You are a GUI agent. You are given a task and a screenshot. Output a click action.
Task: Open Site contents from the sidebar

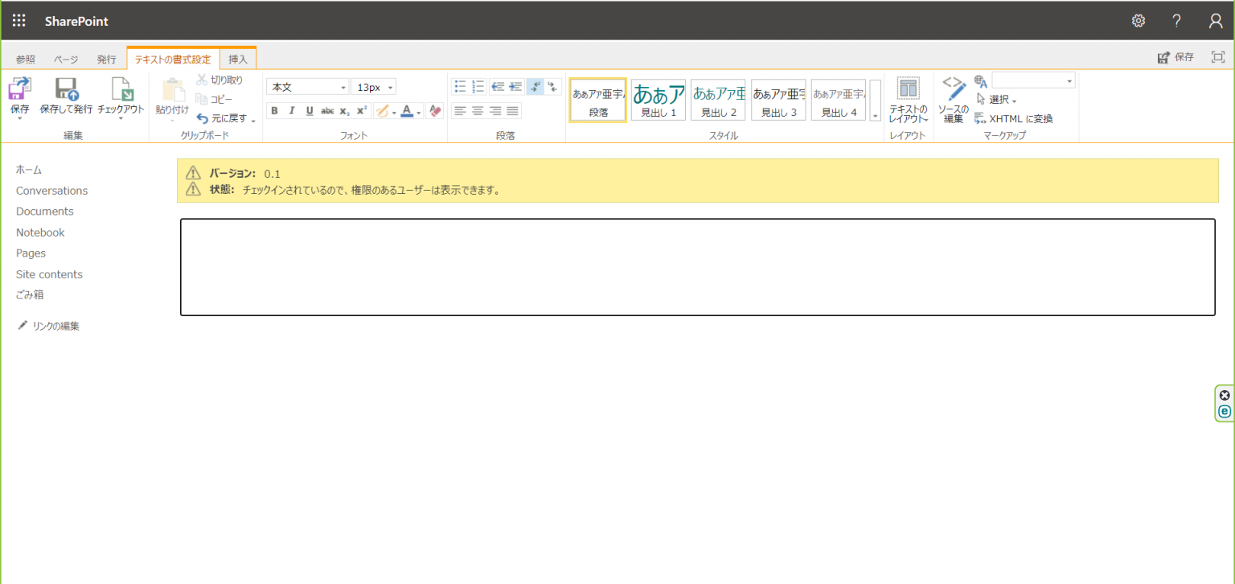pyautogui.click(x=49, y=273)
